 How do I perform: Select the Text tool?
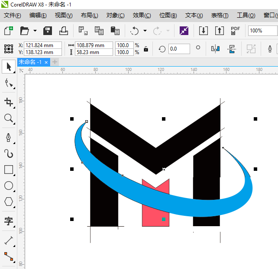pos(8,221)
